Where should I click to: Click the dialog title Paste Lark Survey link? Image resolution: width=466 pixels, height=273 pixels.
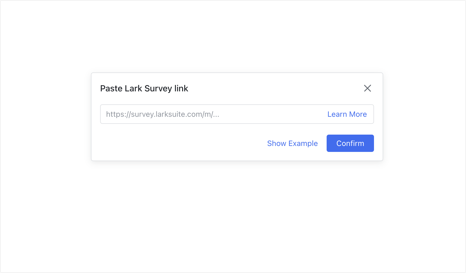coord(144,88)
